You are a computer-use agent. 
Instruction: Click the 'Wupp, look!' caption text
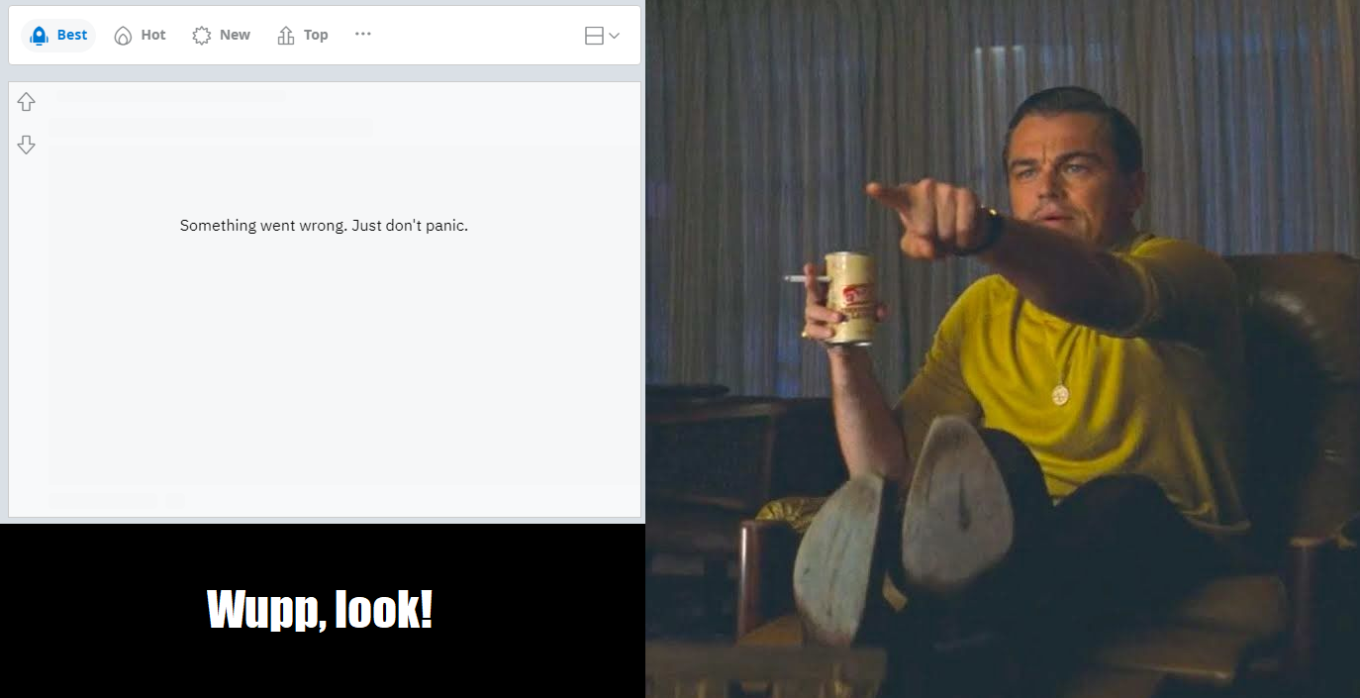pyautogui.click(x=320, y=610)
